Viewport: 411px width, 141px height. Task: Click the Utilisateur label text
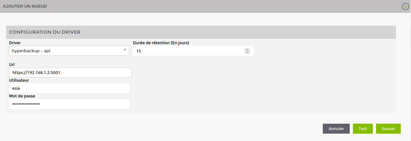click(19, 80)
